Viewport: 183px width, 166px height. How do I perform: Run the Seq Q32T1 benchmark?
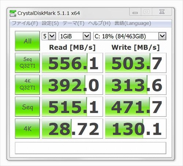click(27, 63)
